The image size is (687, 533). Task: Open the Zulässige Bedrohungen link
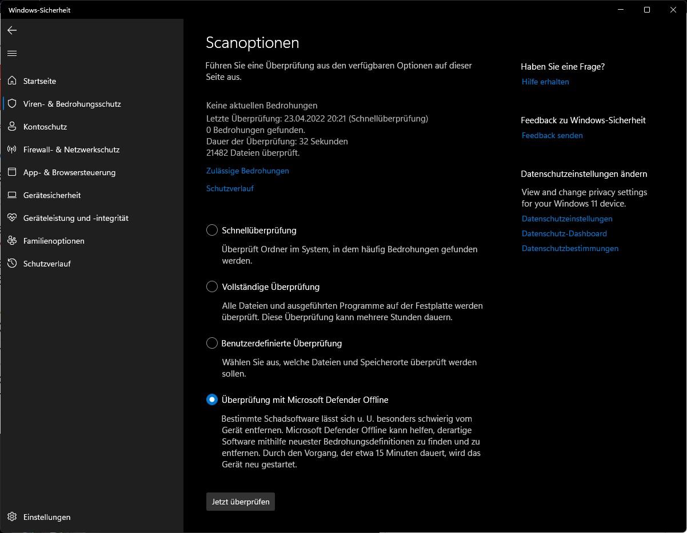point(247,171)
